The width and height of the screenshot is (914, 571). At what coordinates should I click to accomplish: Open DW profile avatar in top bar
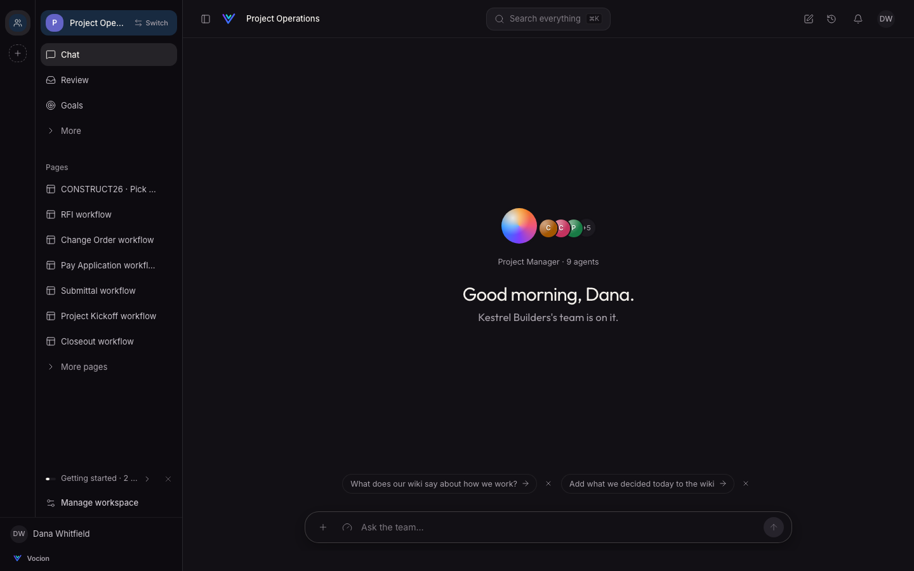pyautogui.click(x=886, y=19)
